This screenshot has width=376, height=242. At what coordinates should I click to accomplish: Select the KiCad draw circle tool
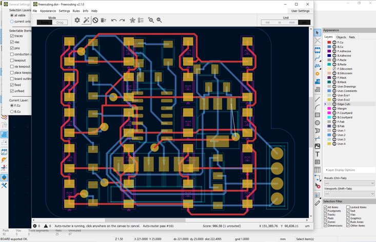(x=318, y=123)
